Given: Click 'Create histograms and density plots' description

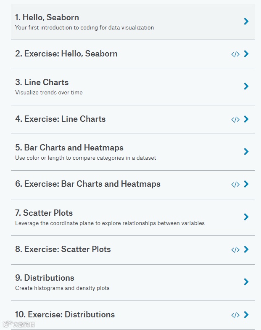Looking at the screenshot, I should coord(62,288).
